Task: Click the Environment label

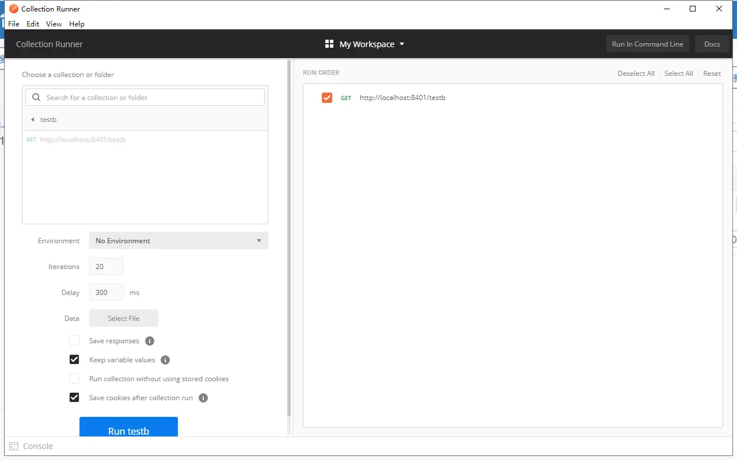Action: (59, 241)
